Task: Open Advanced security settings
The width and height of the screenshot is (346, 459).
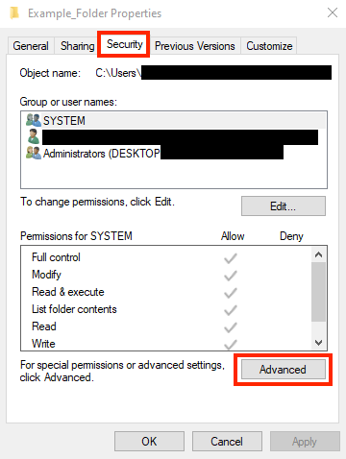Action: tap(284, 370)
